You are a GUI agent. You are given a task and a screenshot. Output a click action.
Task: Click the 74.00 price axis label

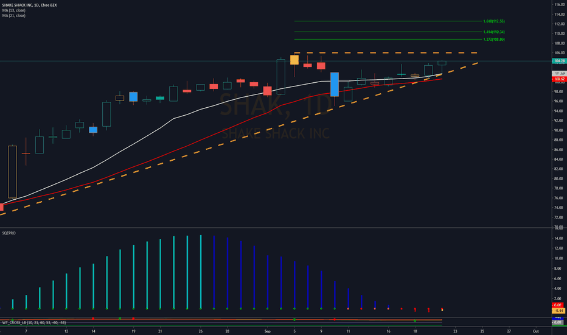[x=560, y=208]
